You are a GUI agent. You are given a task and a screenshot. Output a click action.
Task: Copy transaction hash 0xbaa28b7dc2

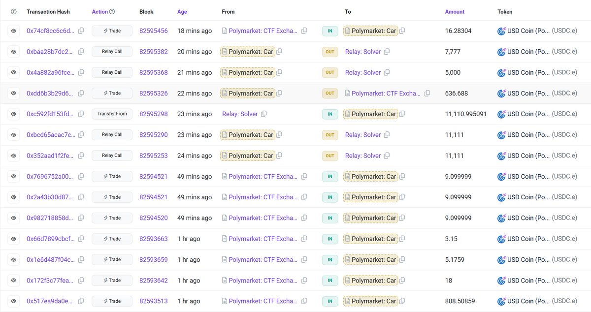pos(81,51)
